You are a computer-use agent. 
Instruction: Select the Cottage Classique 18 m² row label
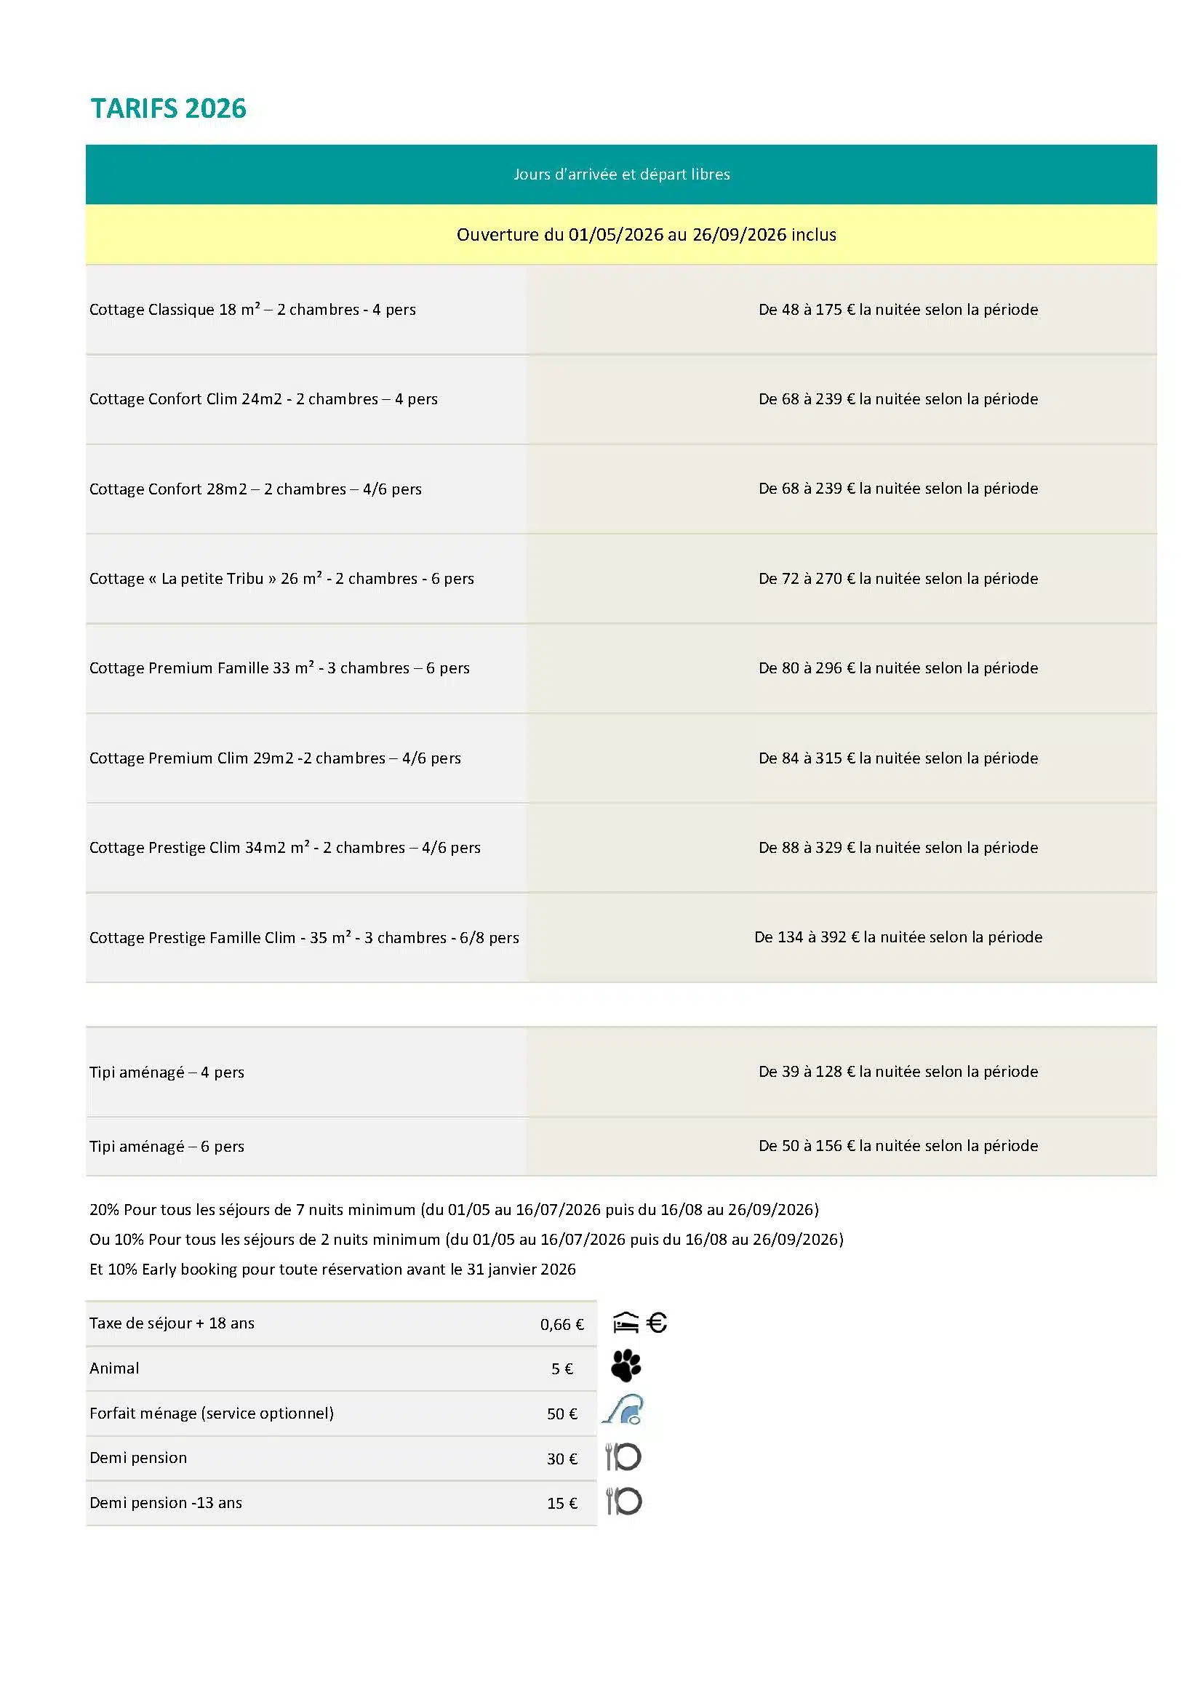pos(252,310)
